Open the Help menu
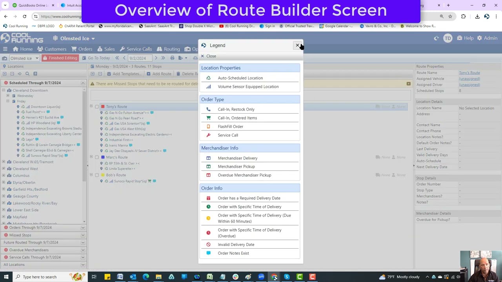The height and width of the screenshot is (282, 502). (x=466, y=38)
